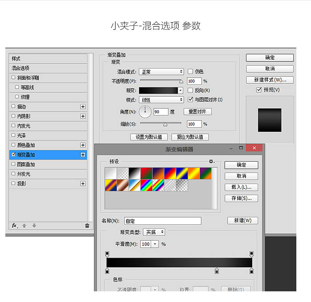Enable the 纹理 checkbox
The image size is (311, 302).
[17, 97]
